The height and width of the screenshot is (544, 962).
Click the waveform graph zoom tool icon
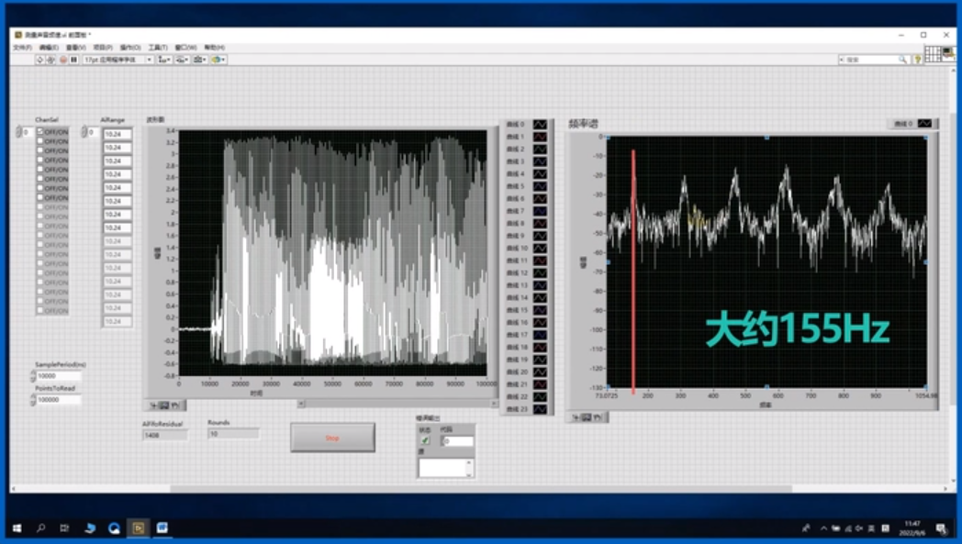pos(163,405)
